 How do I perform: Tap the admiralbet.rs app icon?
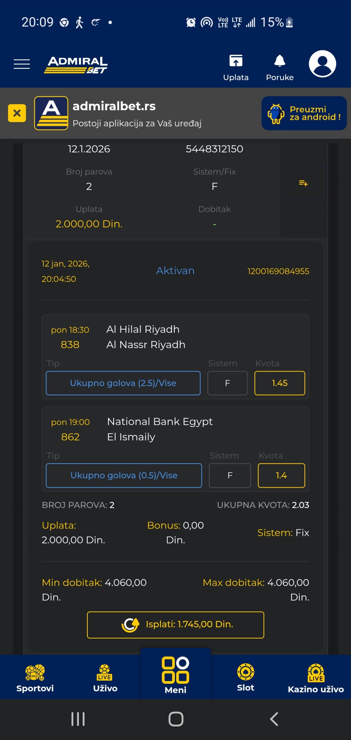pos(51,113)
